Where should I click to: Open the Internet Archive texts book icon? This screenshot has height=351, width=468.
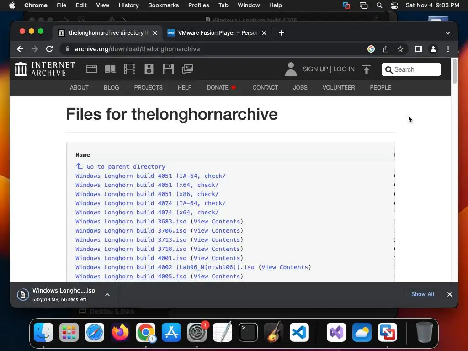click(x=111, y=69)
